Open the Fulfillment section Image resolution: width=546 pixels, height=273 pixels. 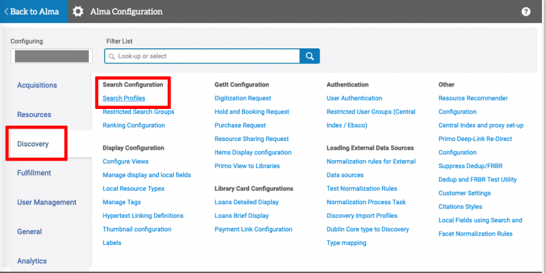click(x=34, y=173)
